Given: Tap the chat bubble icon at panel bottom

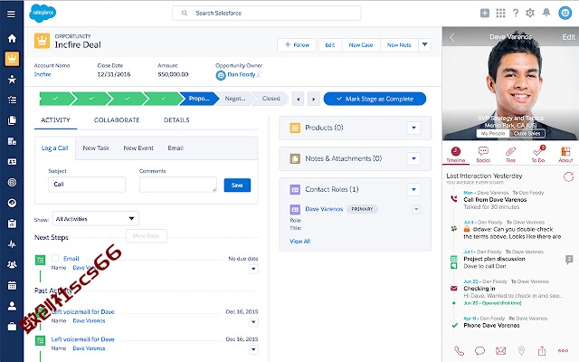Looking at the screenshot, I should pos(479,350).
